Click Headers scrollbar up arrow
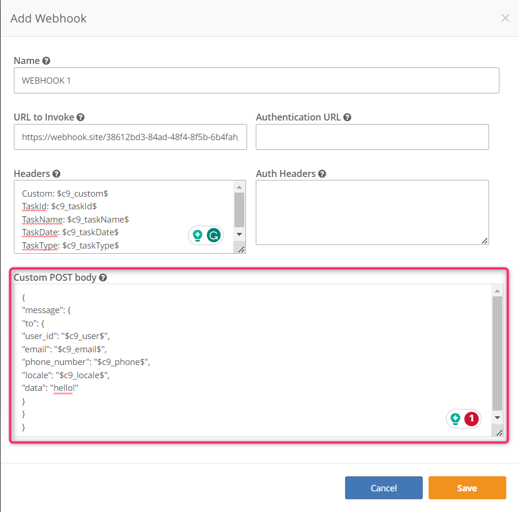The height and width of the screenshot is (512, 519). [239, 187]
